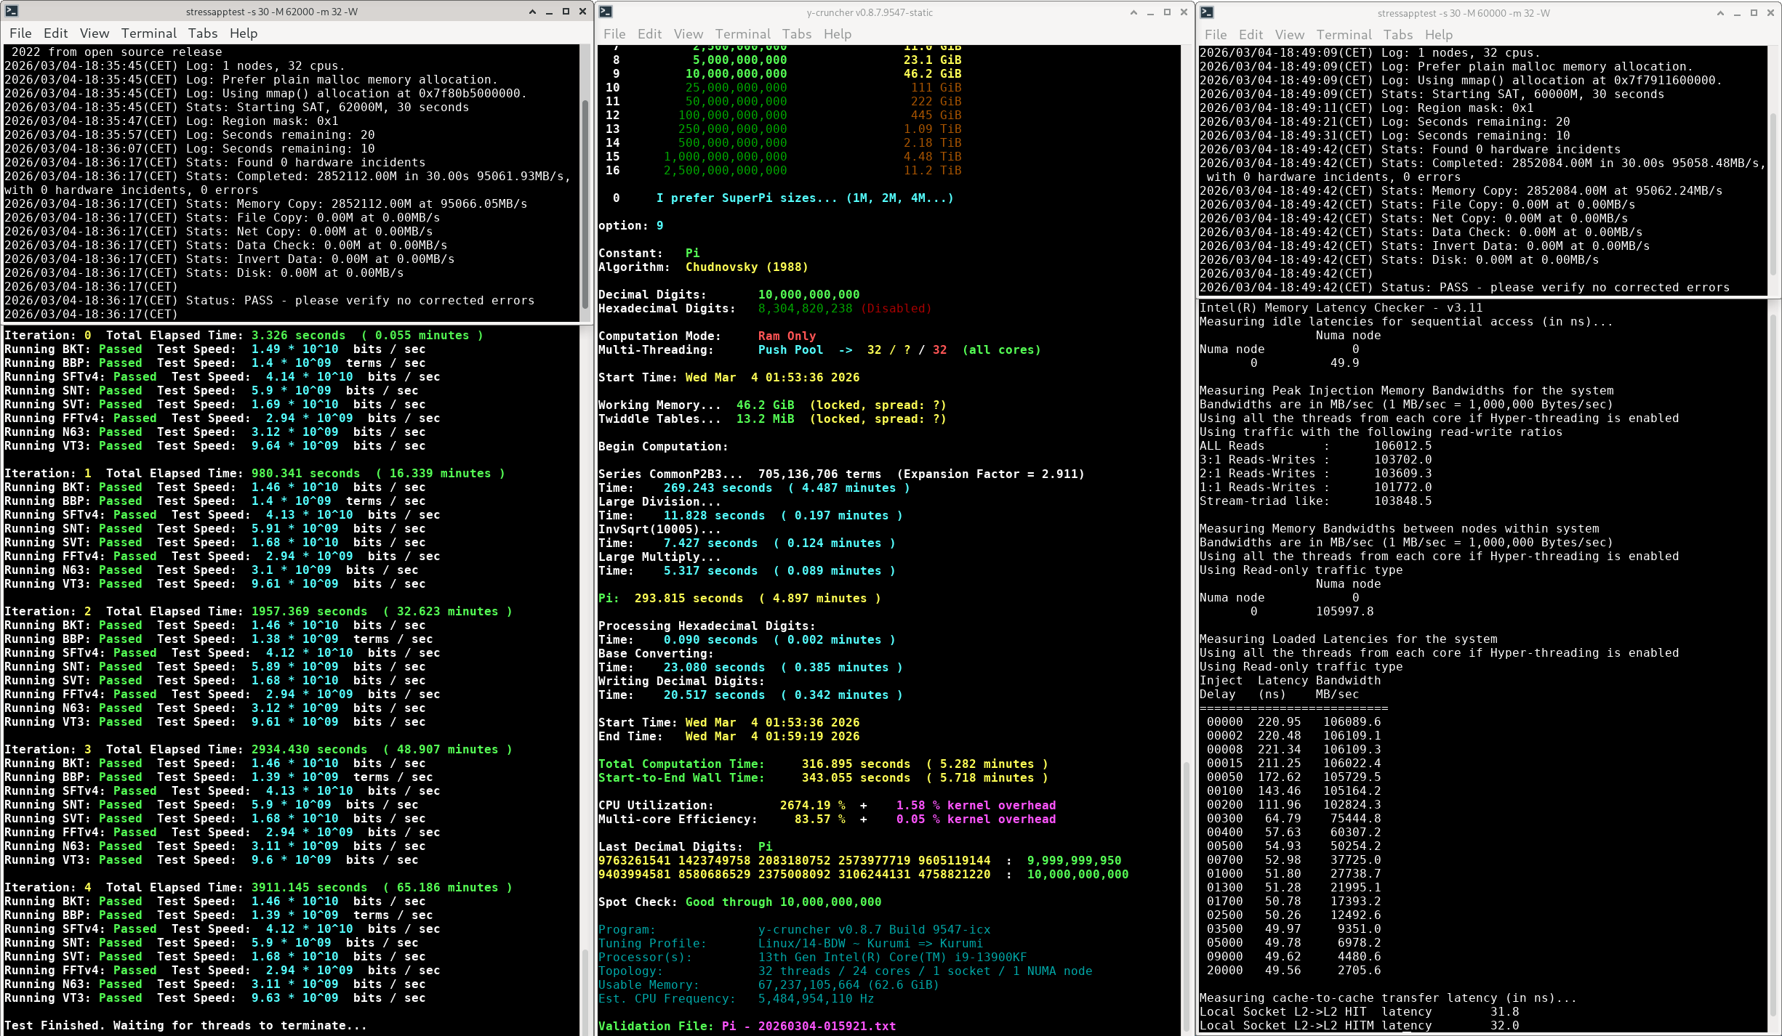Click the terminal icon in the right stressapptest title bar

(1207, 13)
